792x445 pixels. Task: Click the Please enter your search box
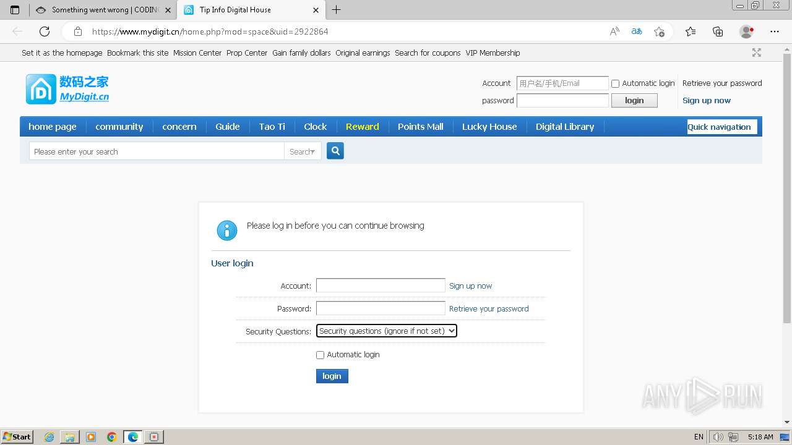click(157, 151)
